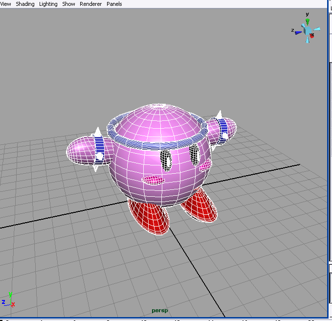Image resolution: width=332 pixels, height=321 pixels.
Task: Select the model's right black eye
Action: tap(195, 155)
